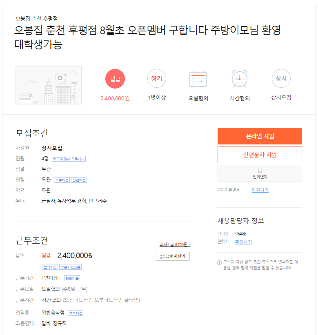Click 근무요일 value 요일협의 (주5일 근무)
Viewport: 318px width, 335px height.
click(64, 289)
